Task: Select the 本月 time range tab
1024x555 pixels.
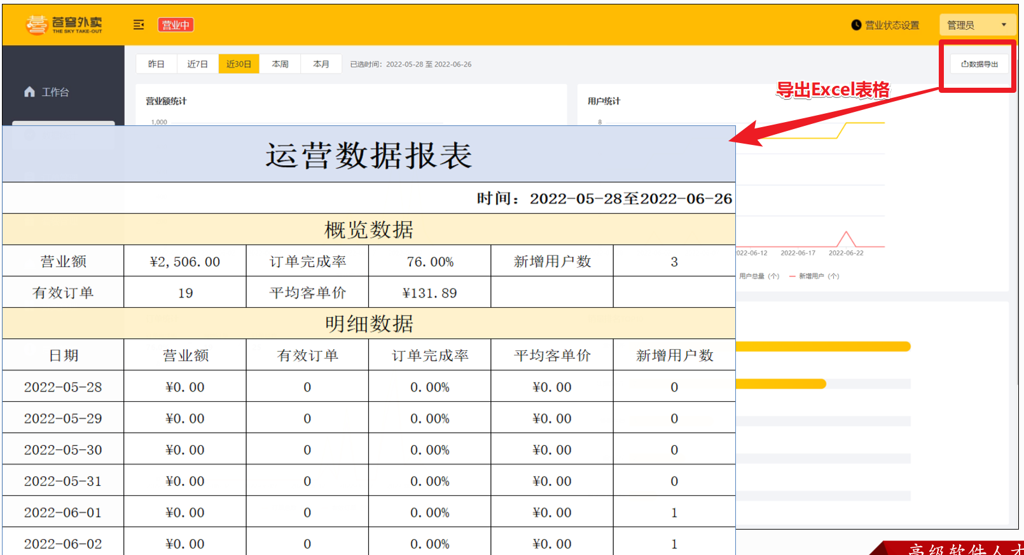Action: pos(321,64)
